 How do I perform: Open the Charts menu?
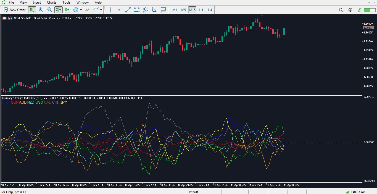click(x=51, y=2)
